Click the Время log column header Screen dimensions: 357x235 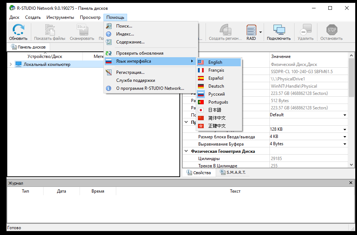click(x=98, y=191)
